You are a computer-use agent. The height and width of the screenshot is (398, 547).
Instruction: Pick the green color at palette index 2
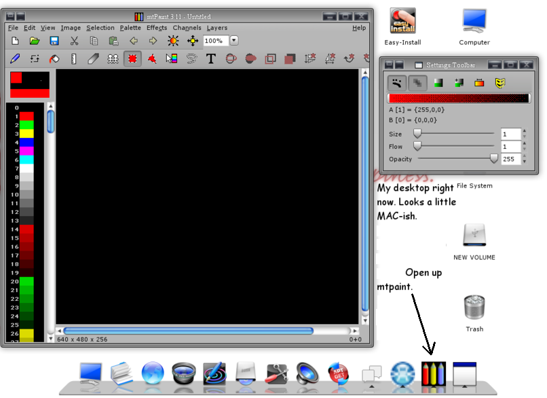tap(26, 125)
